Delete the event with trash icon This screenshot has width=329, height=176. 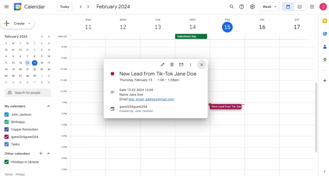(172, 65)
